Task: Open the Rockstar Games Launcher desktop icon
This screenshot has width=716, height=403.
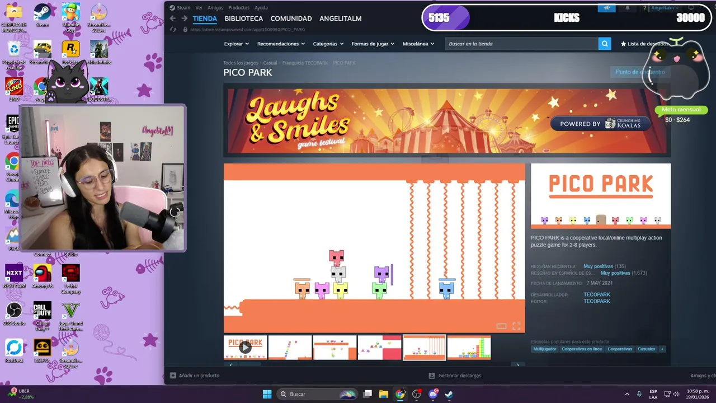Action: click(x=70, y=52)
